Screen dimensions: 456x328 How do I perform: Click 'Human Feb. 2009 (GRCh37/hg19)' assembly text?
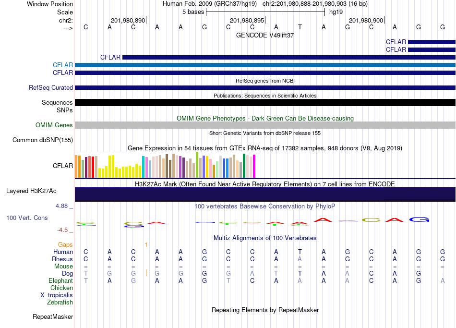click(210, 4)
